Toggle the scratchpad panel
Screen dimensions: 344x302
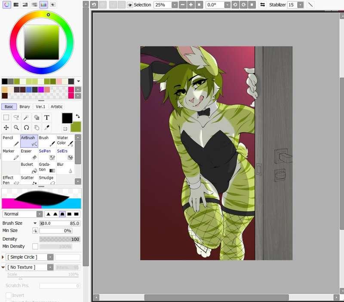53,5
